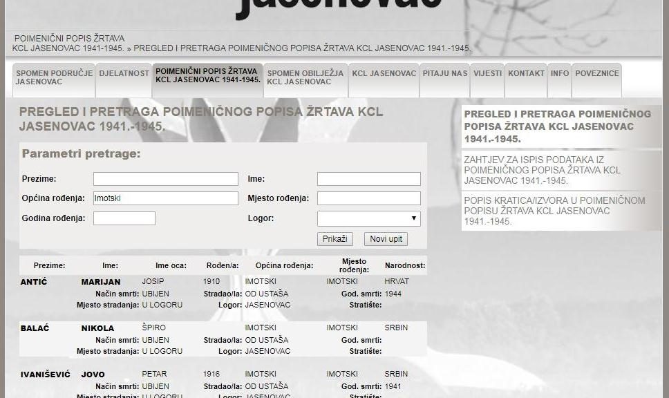Click the Prezime input field
This screenshot has height=398, width=669.
[x=165, y=180]
